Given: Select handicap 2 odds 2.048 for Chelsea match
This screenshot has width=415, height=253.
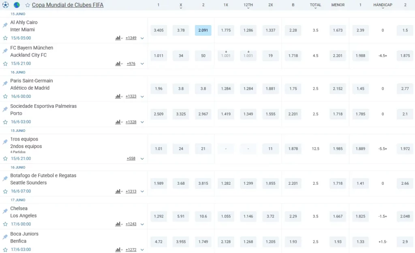Looking at the screenshot, I should pos(405,216).
